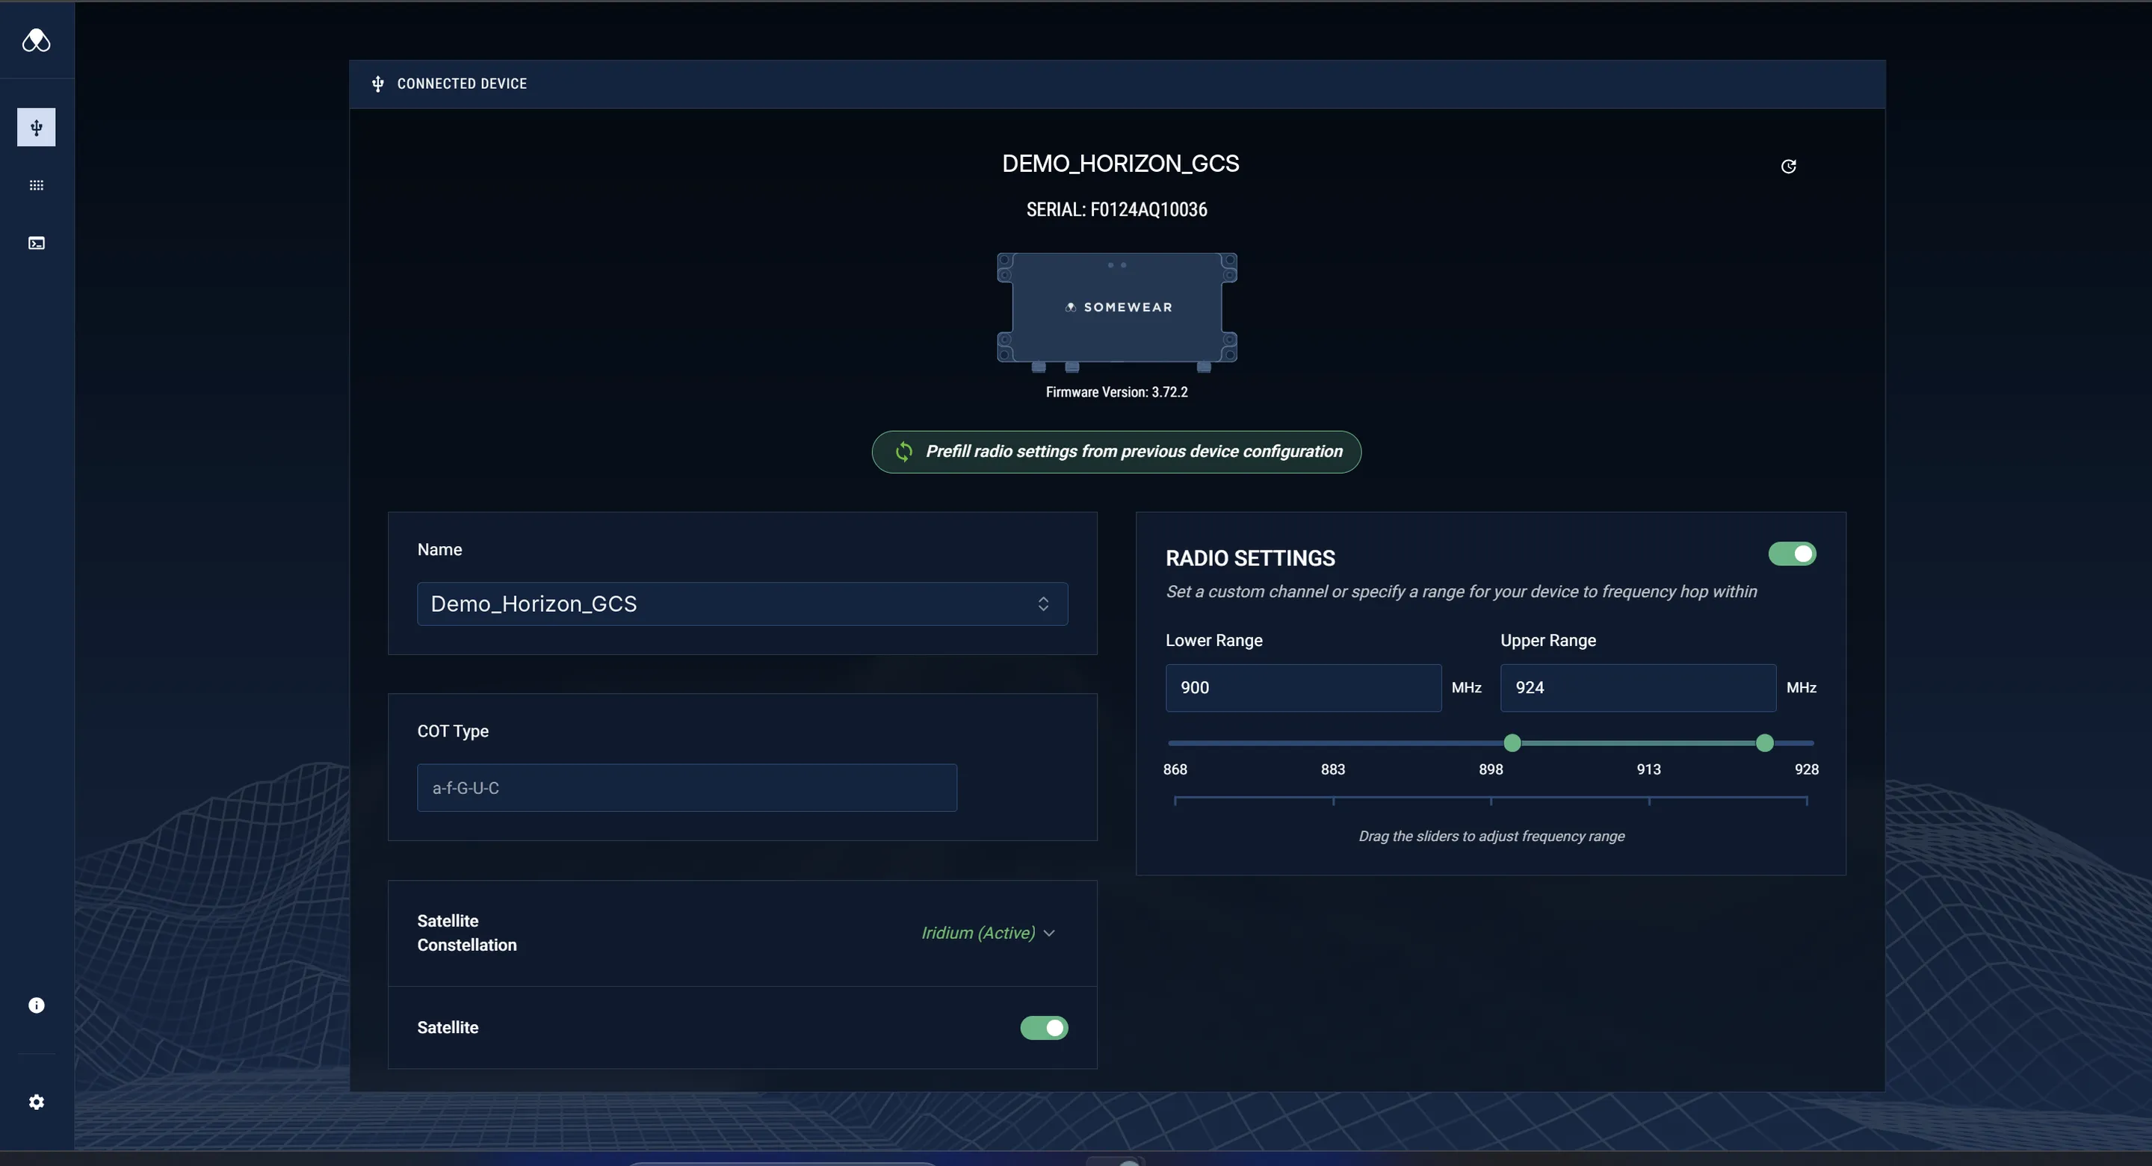Open the info icon in the sidebar
This screenshot has height=1166, width=2152.
[36, 1005]
